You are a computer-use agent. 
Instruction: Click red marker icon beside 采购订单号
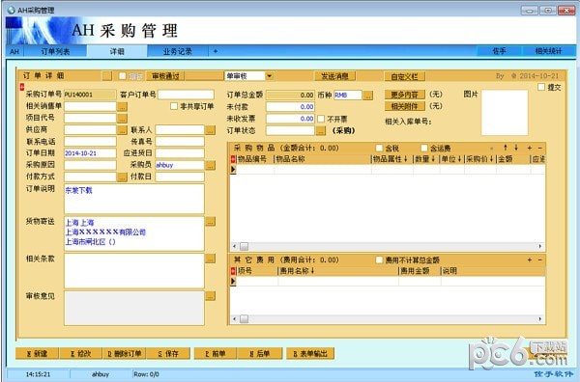coord(22,87)
